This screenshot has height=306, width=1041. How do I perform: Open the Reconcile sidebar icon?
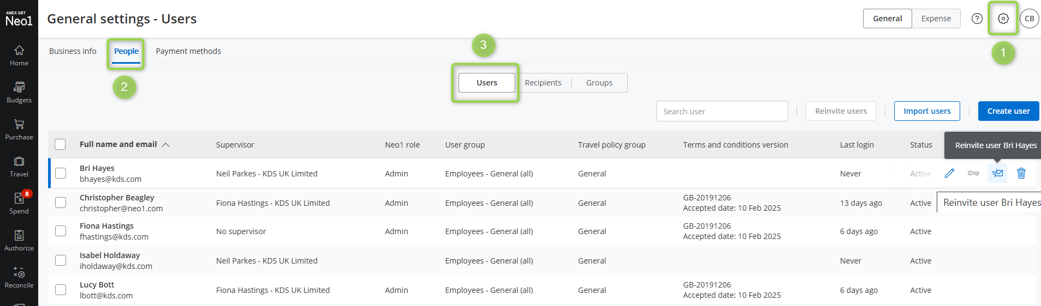19,278
